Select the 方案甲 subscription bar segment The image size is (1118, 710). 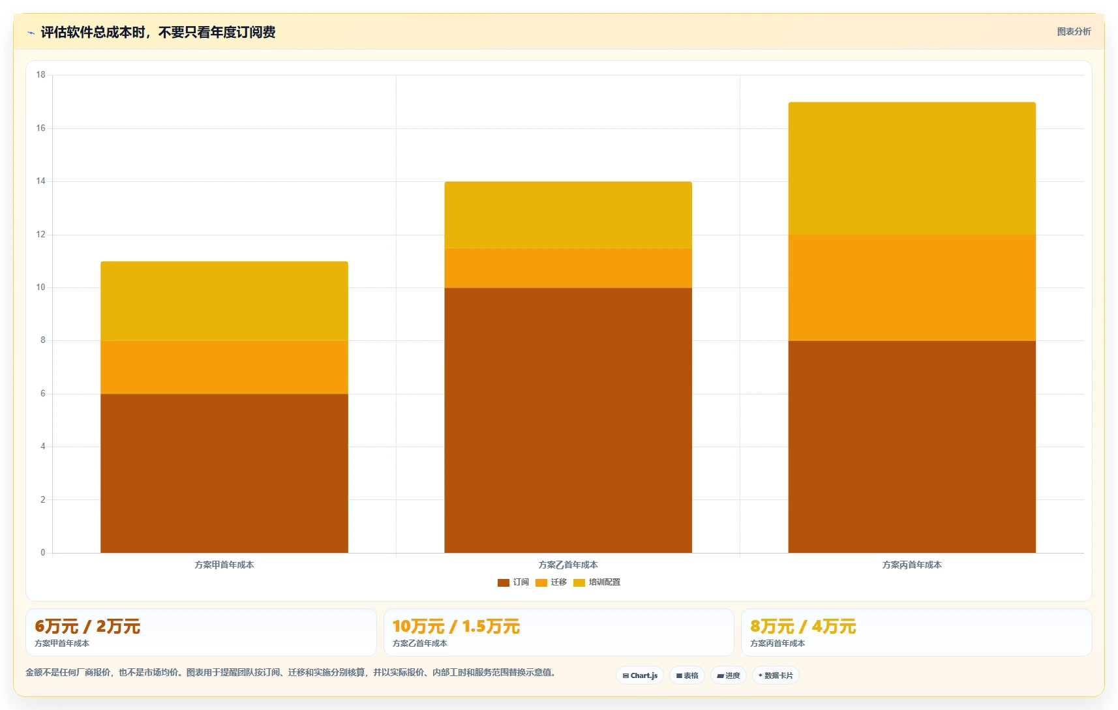(x=224, y=473)
